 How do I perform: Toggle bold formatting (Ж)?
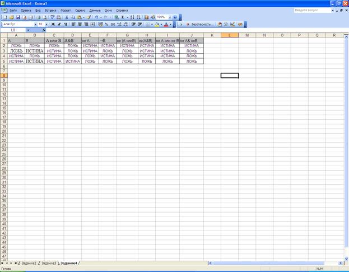pyautogui.click(x=53, y=24)
